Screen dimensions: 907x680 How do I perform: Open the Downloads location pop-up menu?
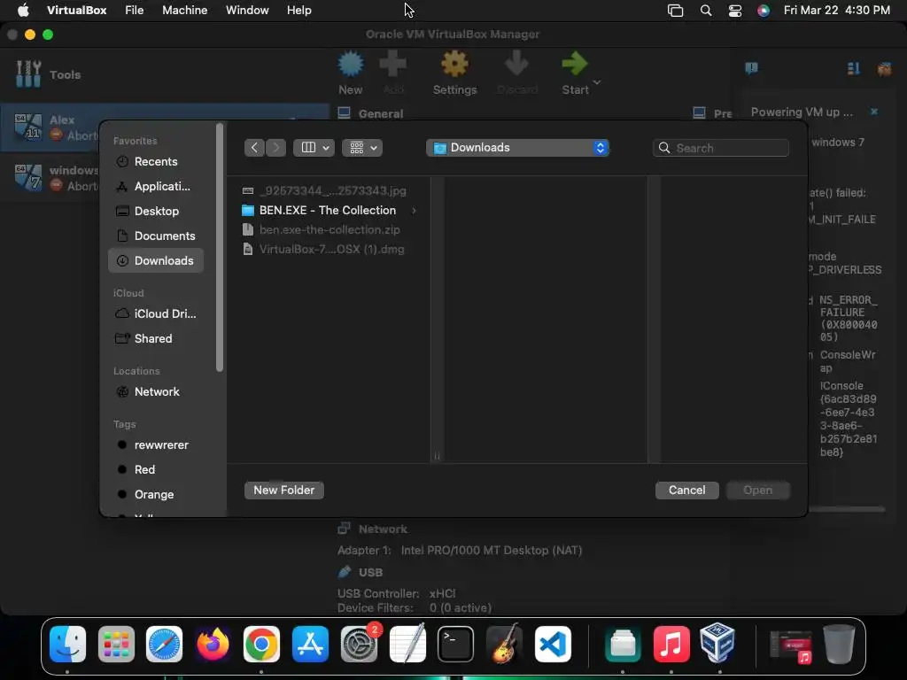point(517,148)
